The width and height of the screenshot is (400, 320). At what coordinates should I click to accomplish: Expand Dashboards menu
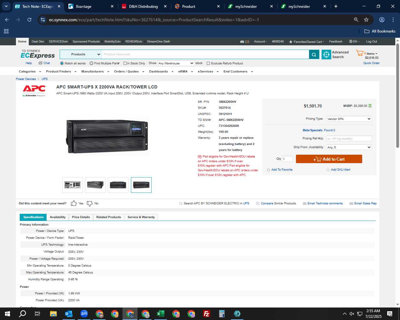click(x=161, y=72)
